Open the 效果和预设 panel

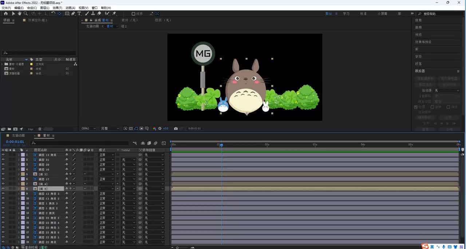[x=423, y=42]
